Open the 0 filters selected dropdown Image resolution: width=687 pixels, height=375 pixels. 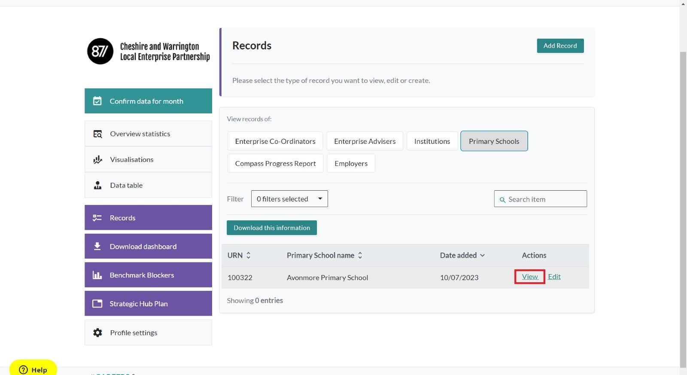(289, 199)
